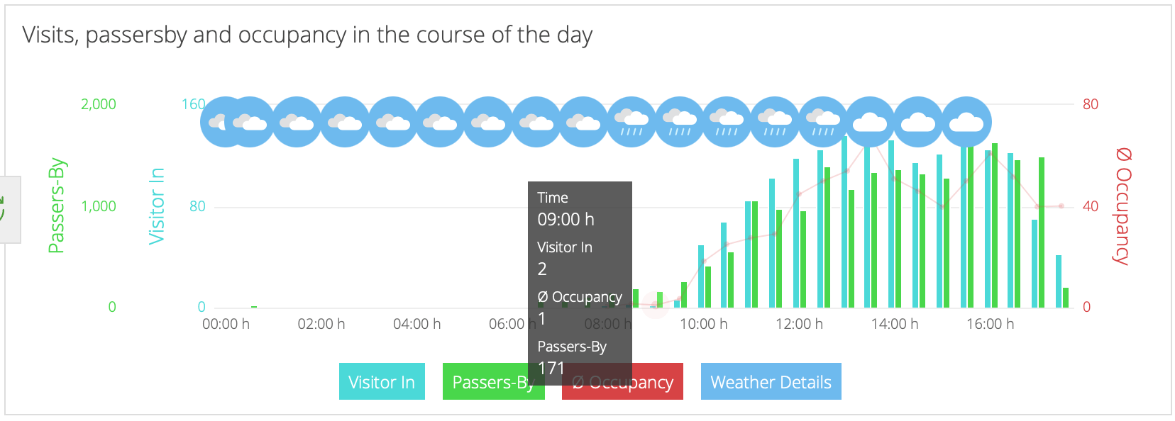Click the middle of the five rainy weather icons
The image size is (1175, 421).
pos(727,122)
